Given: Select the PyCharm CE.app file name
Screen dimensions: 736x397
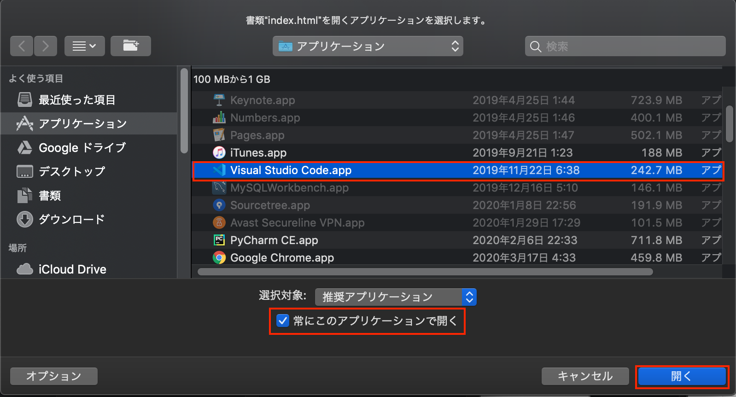Looking at the screenshot, I should click(x=274, y=240).
